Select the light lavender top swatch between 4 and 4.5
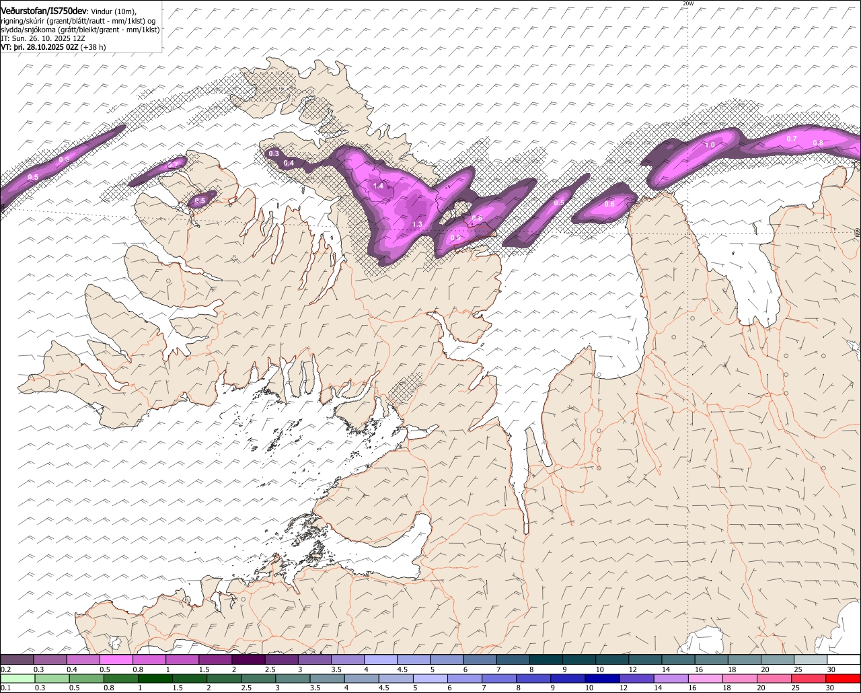The height and width of the screenshot is (693, 861). tap(381, 660)
